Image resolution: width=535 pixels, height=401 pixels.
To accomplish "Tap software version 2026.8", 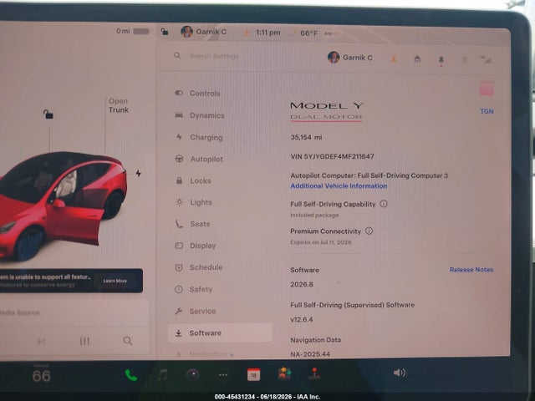I will tap(302, 284).
